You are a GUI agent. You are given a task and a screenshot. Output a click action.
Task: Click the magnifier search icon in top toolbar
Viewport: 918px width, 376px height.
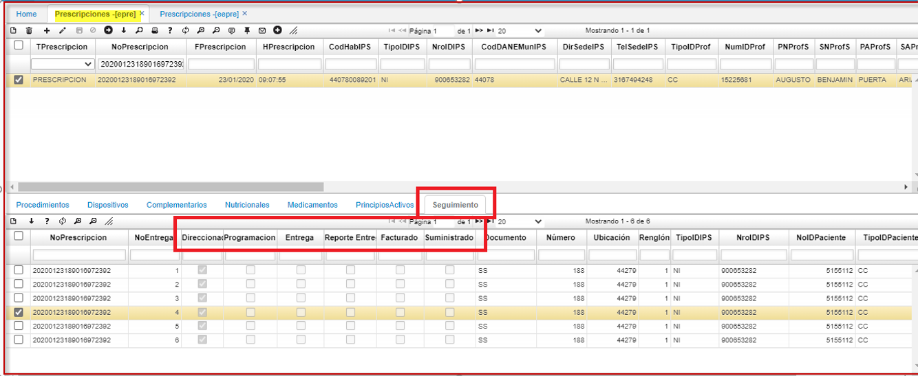(x=139, y=31)
